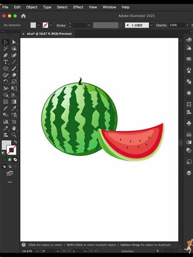Choose the Scale tool
The image size is (193, 257).
pyautogui.click(x=14, y=82)
